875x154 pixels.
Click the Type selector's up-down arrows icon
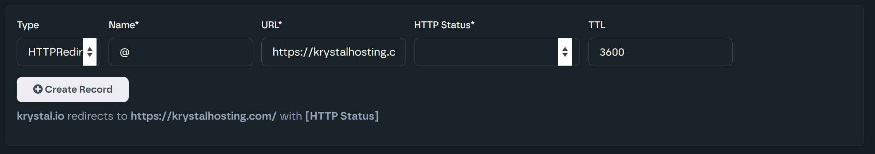click(x=90, y=52)
